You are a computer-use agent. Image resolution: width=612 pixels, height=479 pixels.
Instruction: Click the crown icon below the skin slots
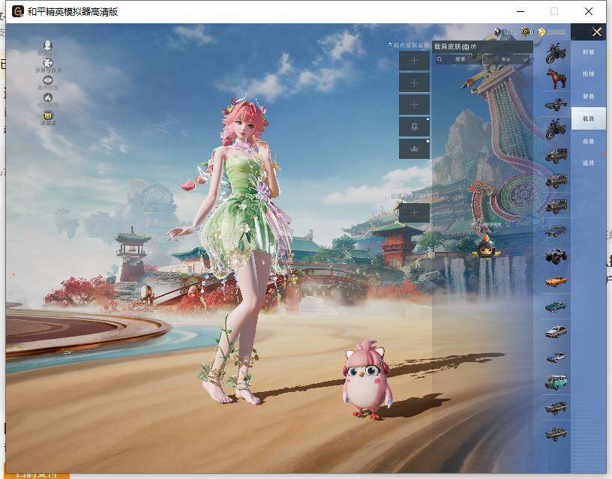pos(414,149)
